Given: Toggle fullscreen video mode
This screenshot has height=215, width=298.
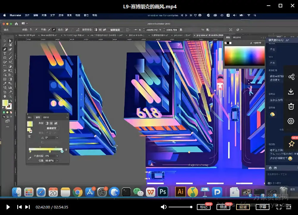Looking at the screenshot, I should pos(279,207).
